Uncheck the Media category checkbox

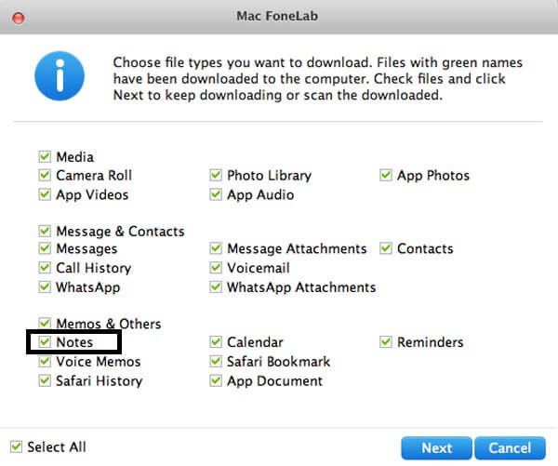click(45, 156)
